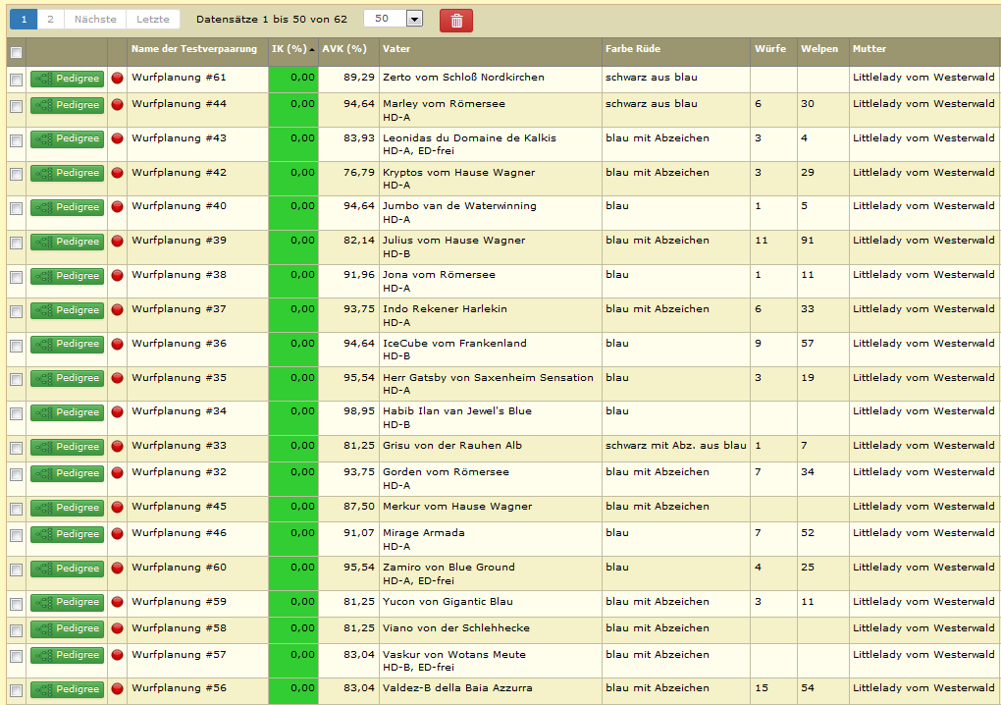Open the records-per-page dropdown showing 50
This screenshot has height=705, width=1001.
(x=394, y=19)
